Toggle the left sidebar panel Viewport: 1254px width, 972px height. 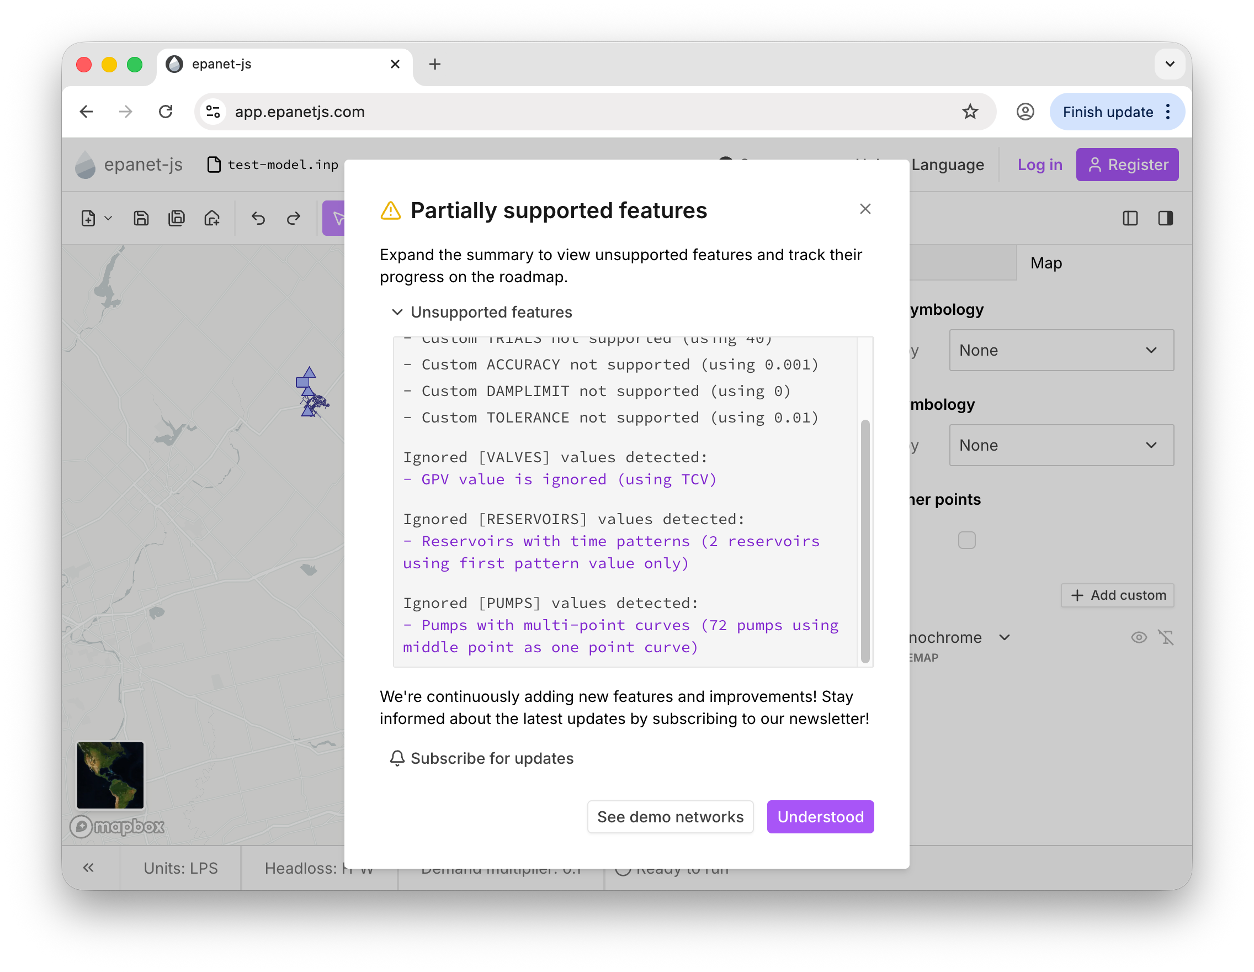(x=1130, y=218)
